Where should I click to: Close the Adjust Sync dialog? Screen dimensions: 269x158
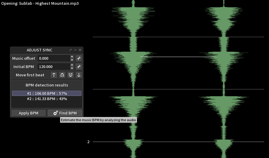pos(80,50)
